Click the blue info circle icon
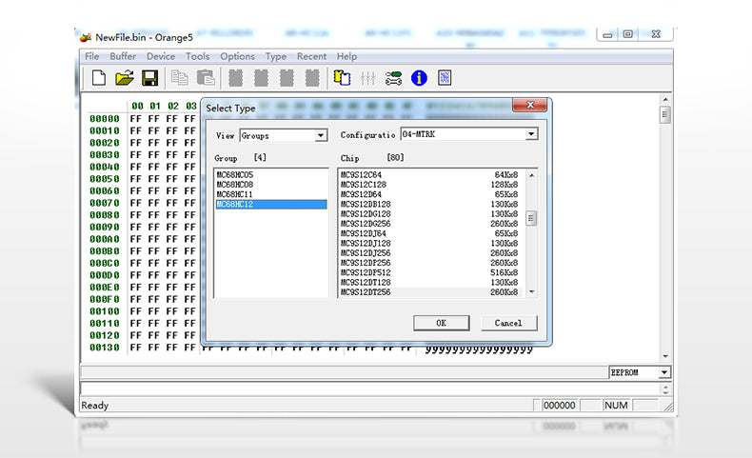 click(x=419, y=78)
